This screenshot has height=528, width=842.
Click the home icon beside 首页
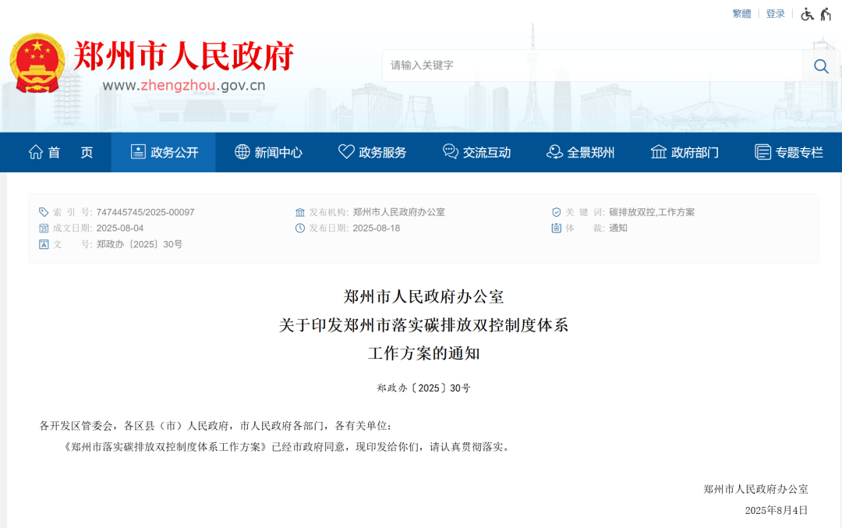pos(36,152)
